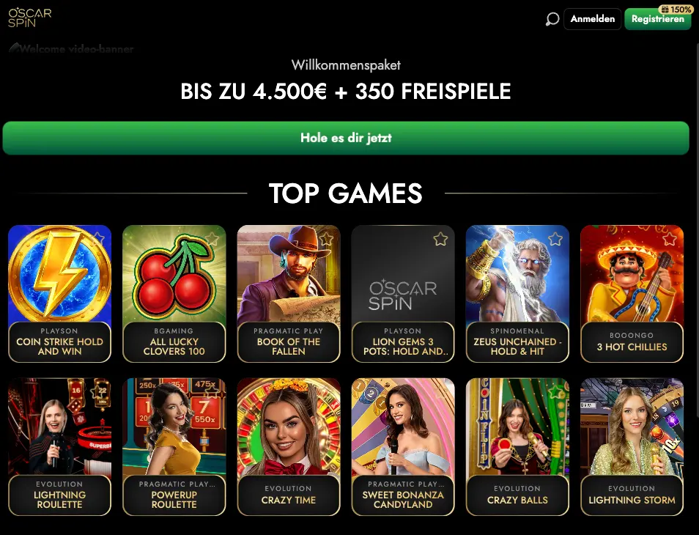This screenshot has width=699, height=535.
Task: Click favorite star on Crazy Balls
Action: [x=555, y=392]
